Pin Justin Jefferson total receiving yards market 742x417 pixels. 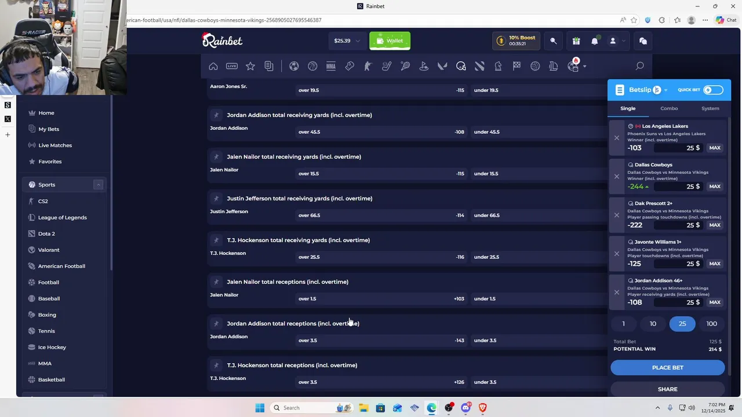(216, 198)
